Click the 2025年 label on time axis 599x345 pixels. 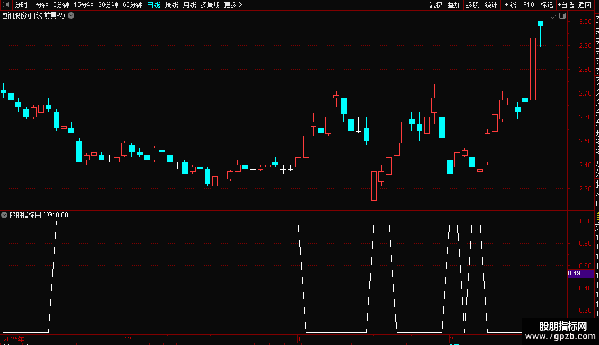pos(14,339)
